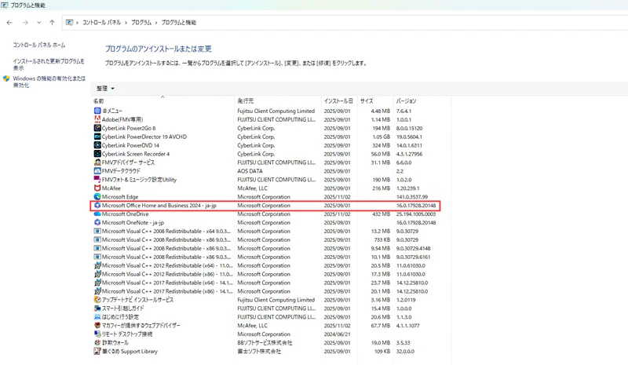Click the CyberLink Power2Go 8 icon
This screenshot has height=365, width=628.
pos(97,128)
